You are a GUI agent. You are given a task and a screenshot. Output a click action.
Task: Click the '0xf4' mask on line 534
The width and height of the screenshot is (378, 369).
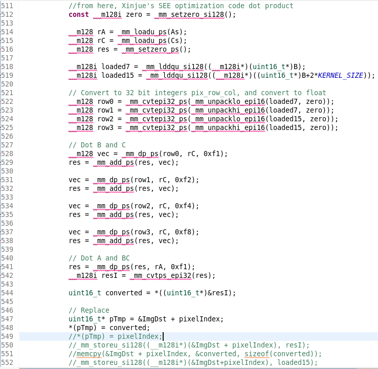point(183,206)
